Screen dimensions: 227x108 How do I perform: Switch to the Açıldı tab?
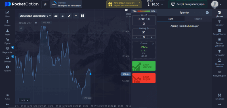point(171,19)
